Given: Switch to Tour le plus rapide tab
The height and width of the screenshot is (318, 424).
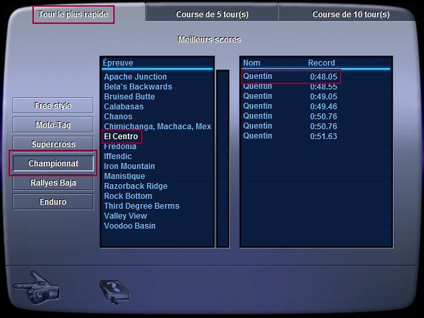Looking at the screenshot, I should click(73, 14).
